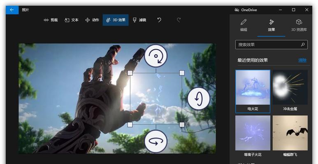Select the 剪裁 trim tool
318x164 pixels.
(51, 20)
